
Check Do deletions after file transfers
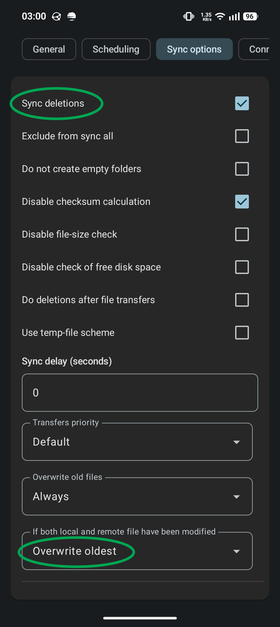(242, 300)
